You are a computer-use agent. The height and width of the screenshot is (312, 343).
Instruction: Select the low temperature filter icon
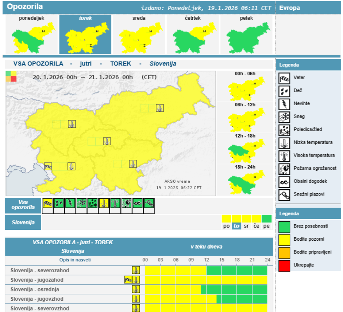tap(104, 204)
